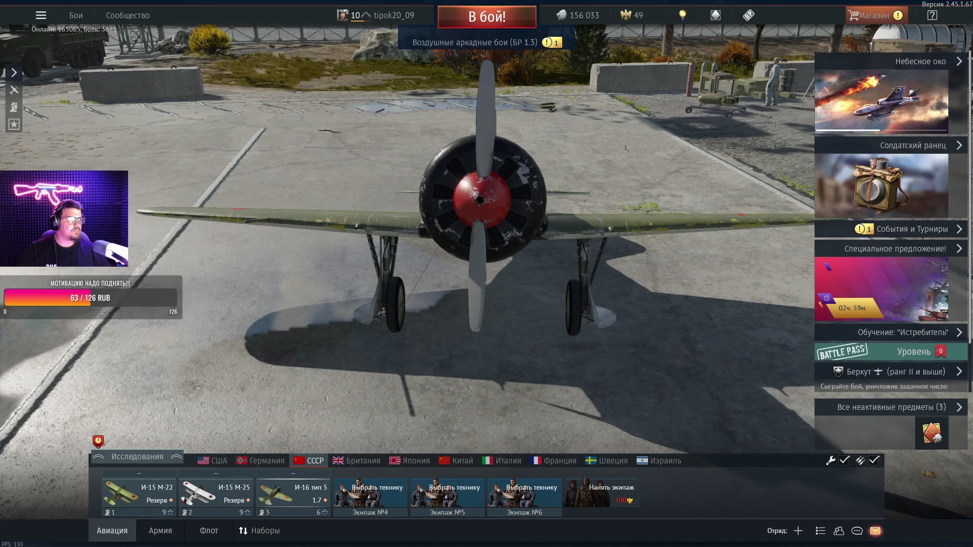Open the Бои menu
The width and height of the screenshot is (973, 547).
pos(76,15)
